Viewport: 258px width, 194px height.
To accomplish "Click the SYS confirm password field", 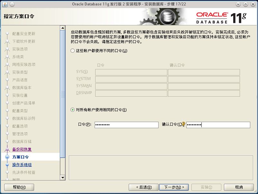I will (x=204, y=72).
